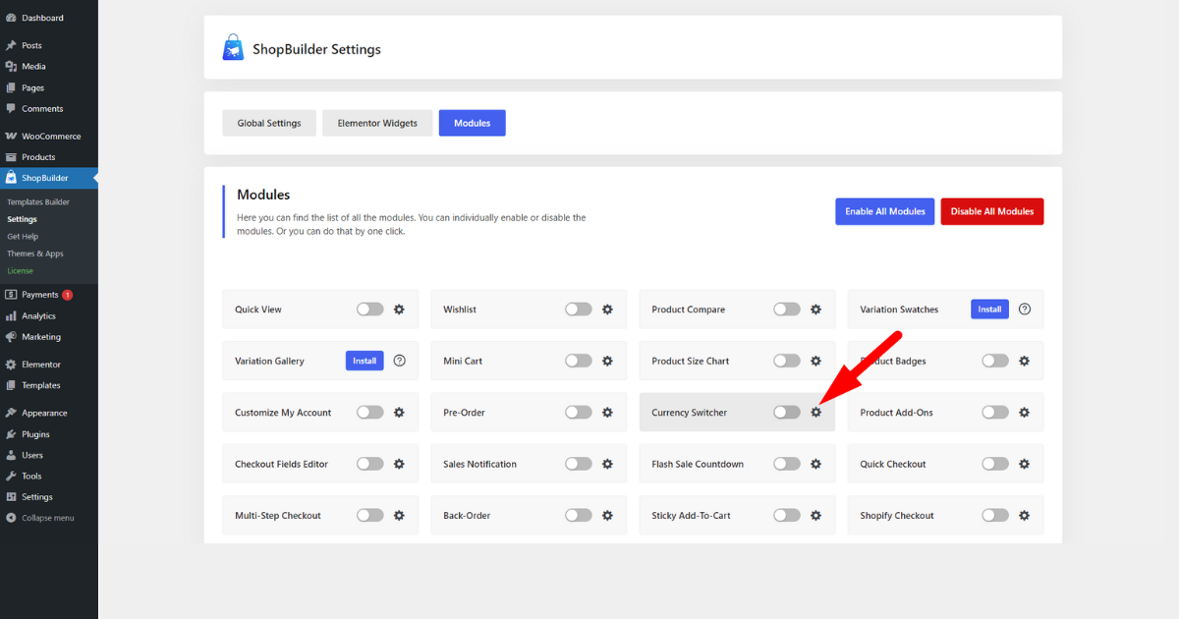
Task: Click Enable All Modules button
Action: [x=885, y=211]
